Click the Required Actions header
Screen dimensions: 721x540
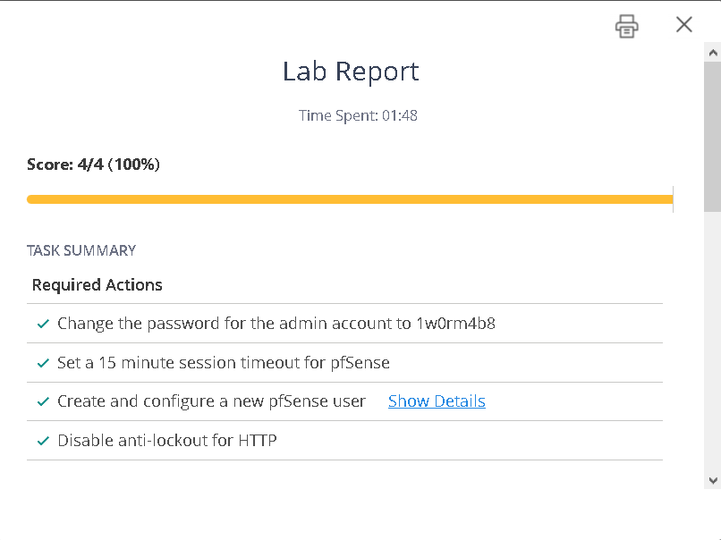98,285
